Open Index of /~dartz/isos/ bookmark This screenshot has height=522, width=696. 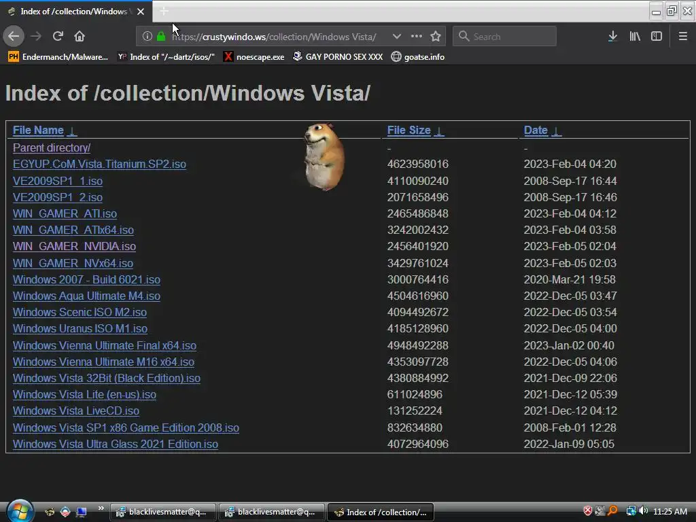166,57
